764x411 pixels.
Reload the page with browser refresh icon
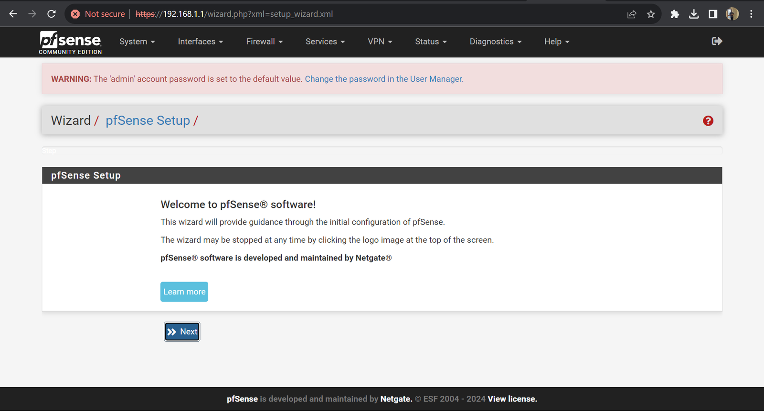tap(52, 14)
